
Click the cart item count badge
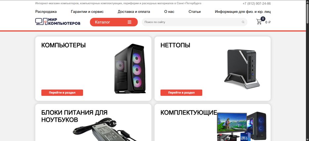pos(263,19)
